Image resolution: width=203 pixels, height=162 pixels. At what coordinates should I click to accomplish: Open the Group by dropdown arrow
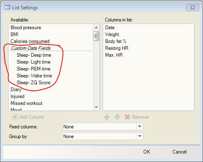coord(140,136)
